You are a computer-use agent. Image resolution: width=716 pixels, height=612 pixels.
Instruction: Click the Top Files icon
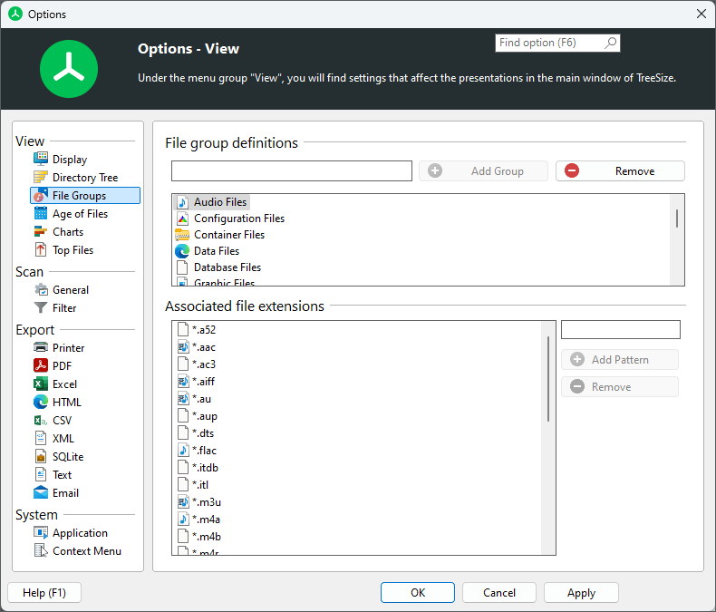click(41, 250)
